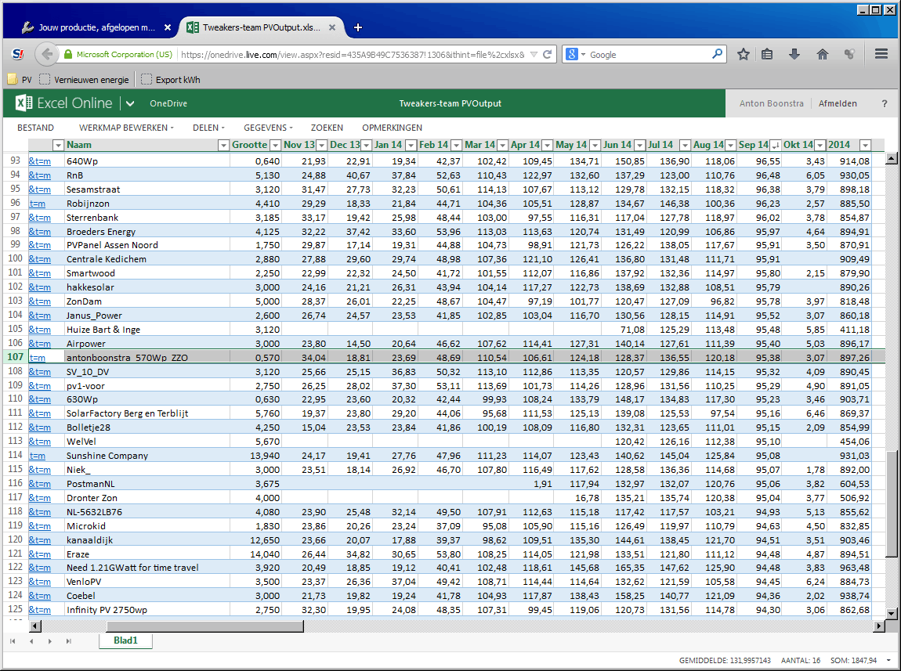The width and height of the screenshot is (901, 671).
Task: Follow the t=m link in the Sunshine Company row
Action: tap(38, 456)
